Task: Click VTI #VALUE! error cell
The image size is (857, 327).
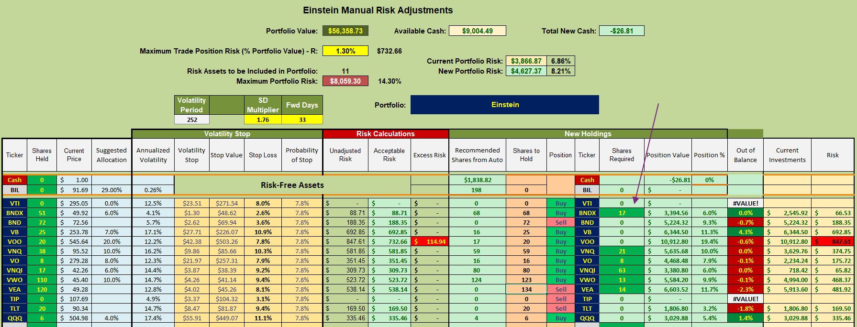Action: pos(746,203)
